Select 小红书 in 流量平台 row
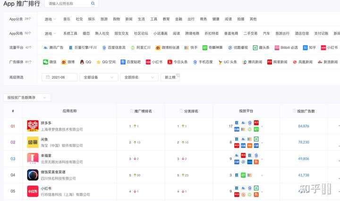The image size is (340, 201). pos(330,48)
